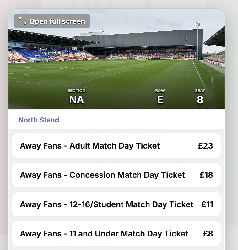Click the SECTION caption text
Screen dimensions: 238x250
click(77, 91)
